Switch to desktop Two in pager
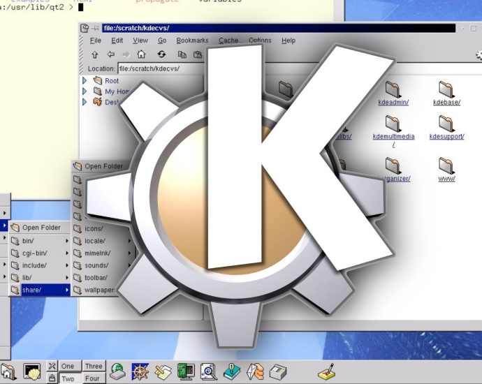 tap(70, 378)
